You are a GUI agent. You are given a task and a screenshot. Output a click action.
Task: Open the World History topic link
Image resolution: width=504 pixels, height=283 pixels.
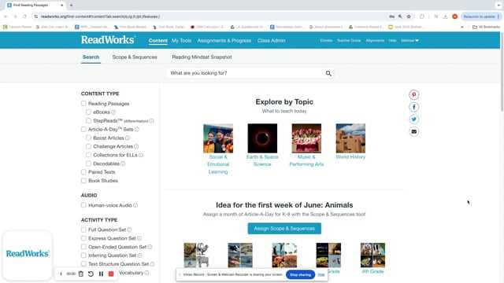point(350,157)
